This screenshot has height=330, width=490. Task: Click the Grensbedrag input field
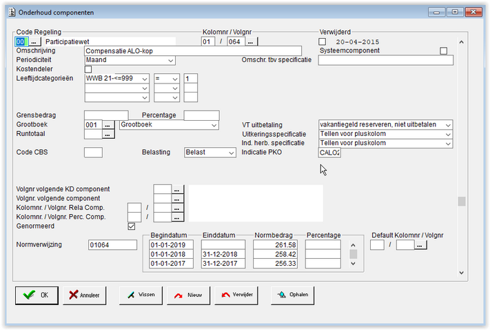pos(106,115)
